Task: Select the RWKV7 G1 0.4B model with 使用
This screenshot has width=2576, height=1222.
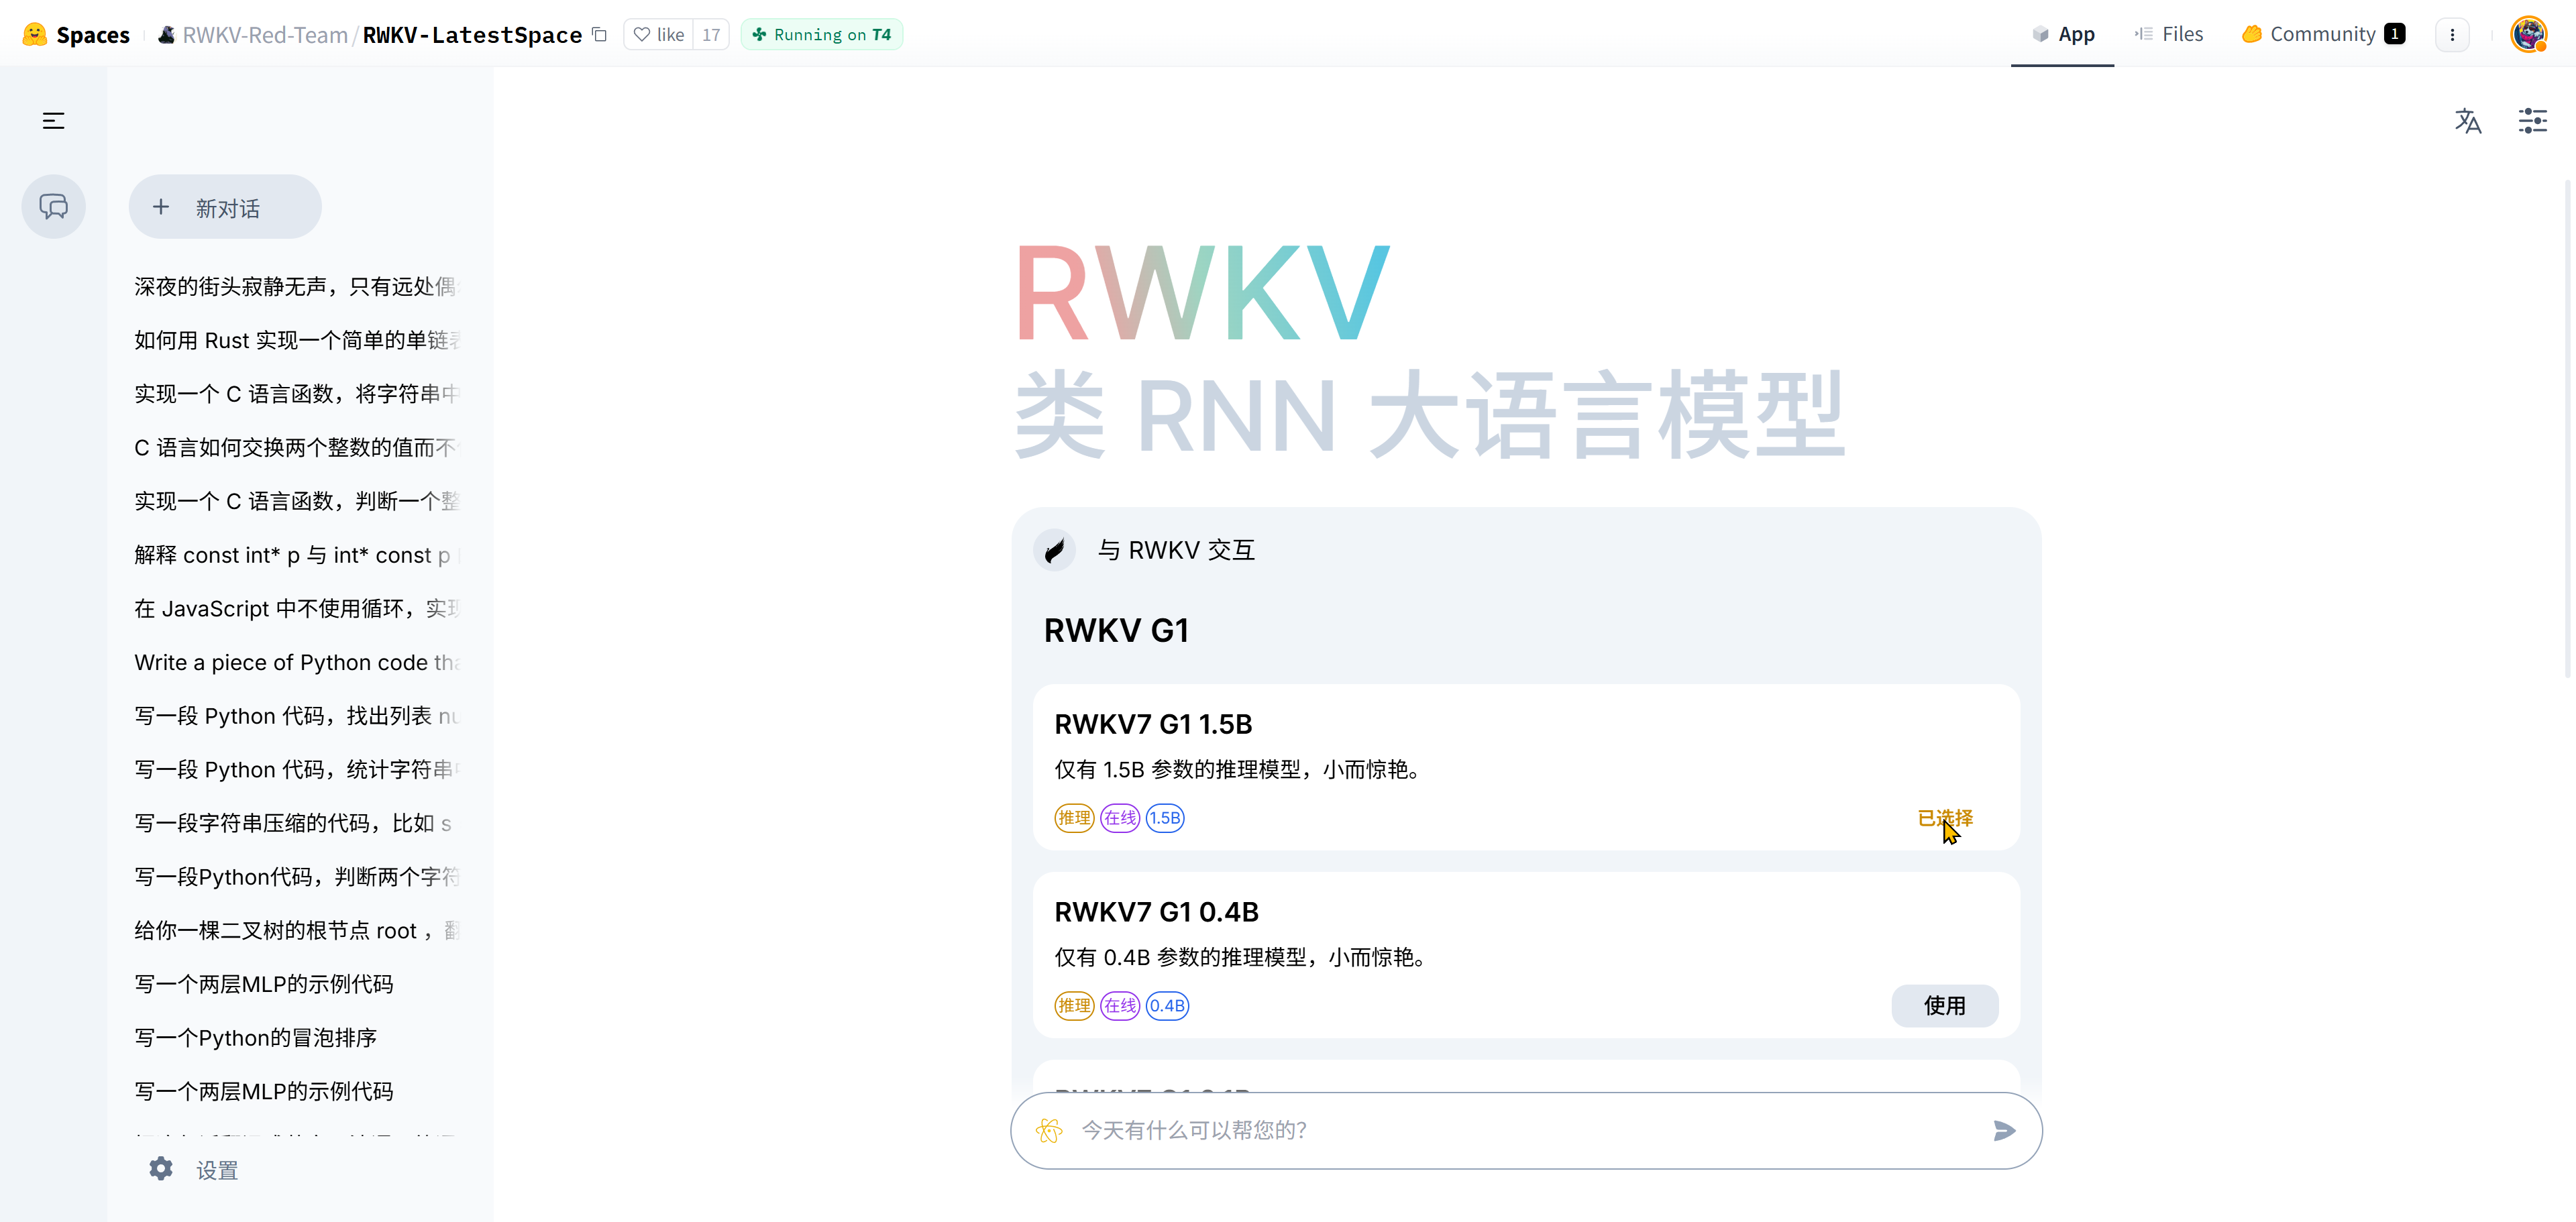Action: (x=1944, y=1005)
